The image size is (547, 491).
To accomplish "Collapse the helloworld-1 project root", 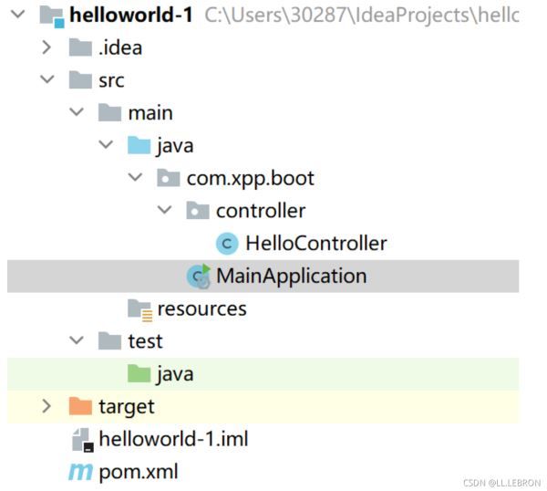I will click(18, 15).
